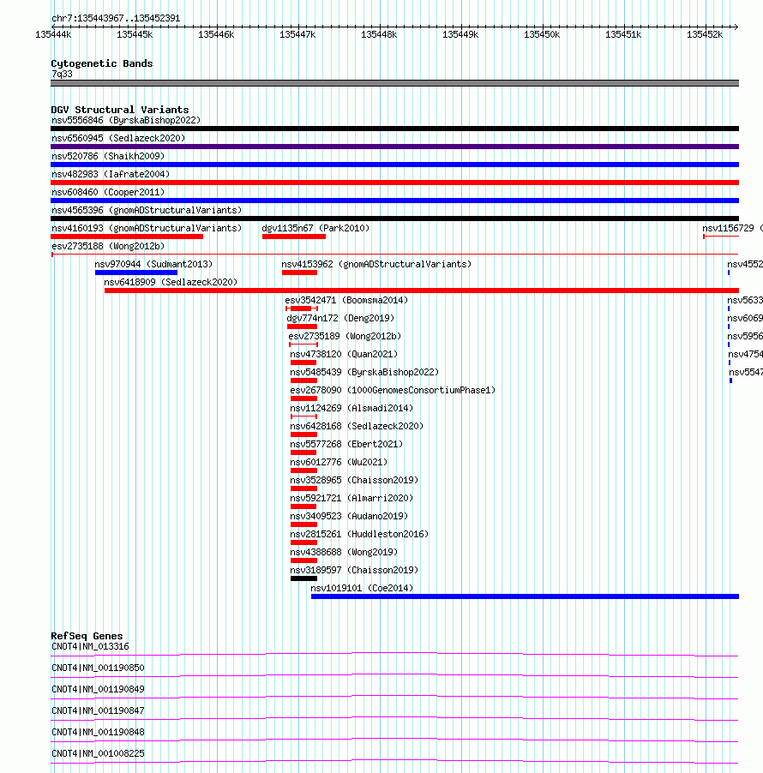Viewport: 763px width, 773px height.
Task: Click the 135447k ruler position label
Action: click(297, 34)
